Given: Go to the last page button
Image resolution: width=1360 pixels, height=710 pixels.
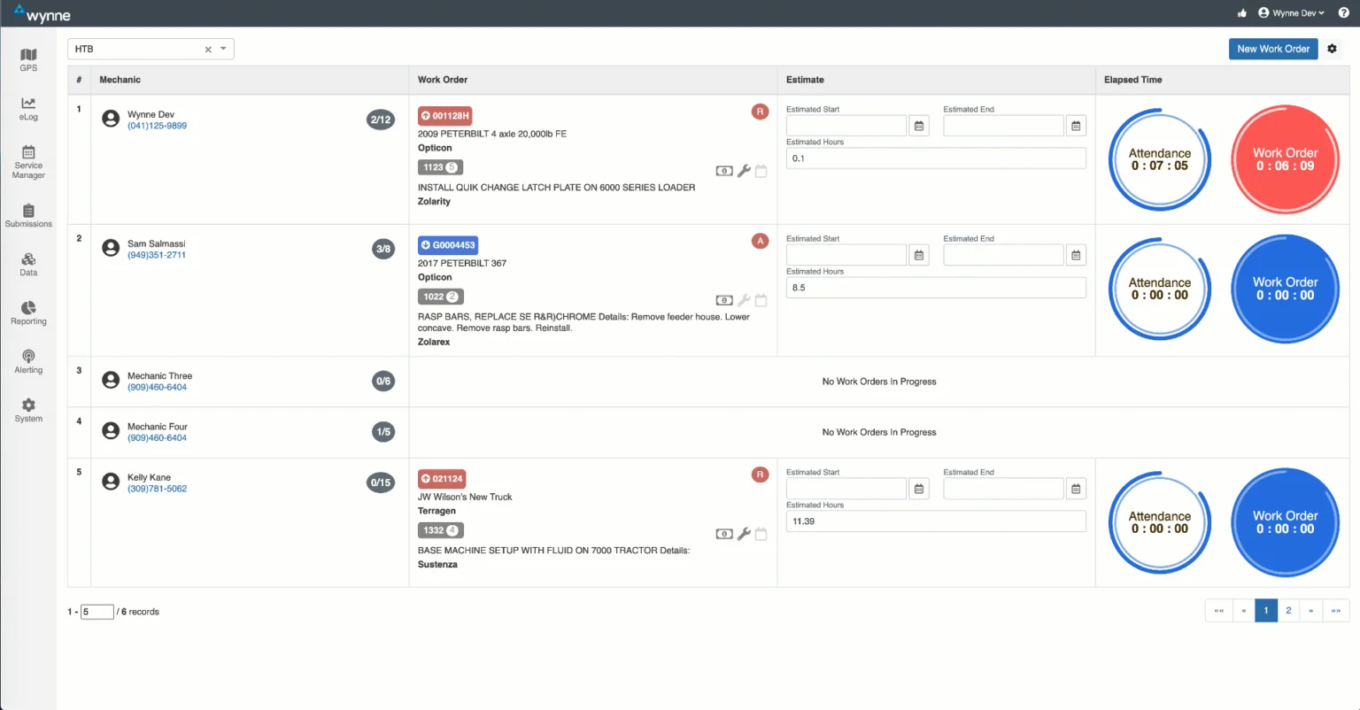Looking at the screenshot, I should [1336, 610].
